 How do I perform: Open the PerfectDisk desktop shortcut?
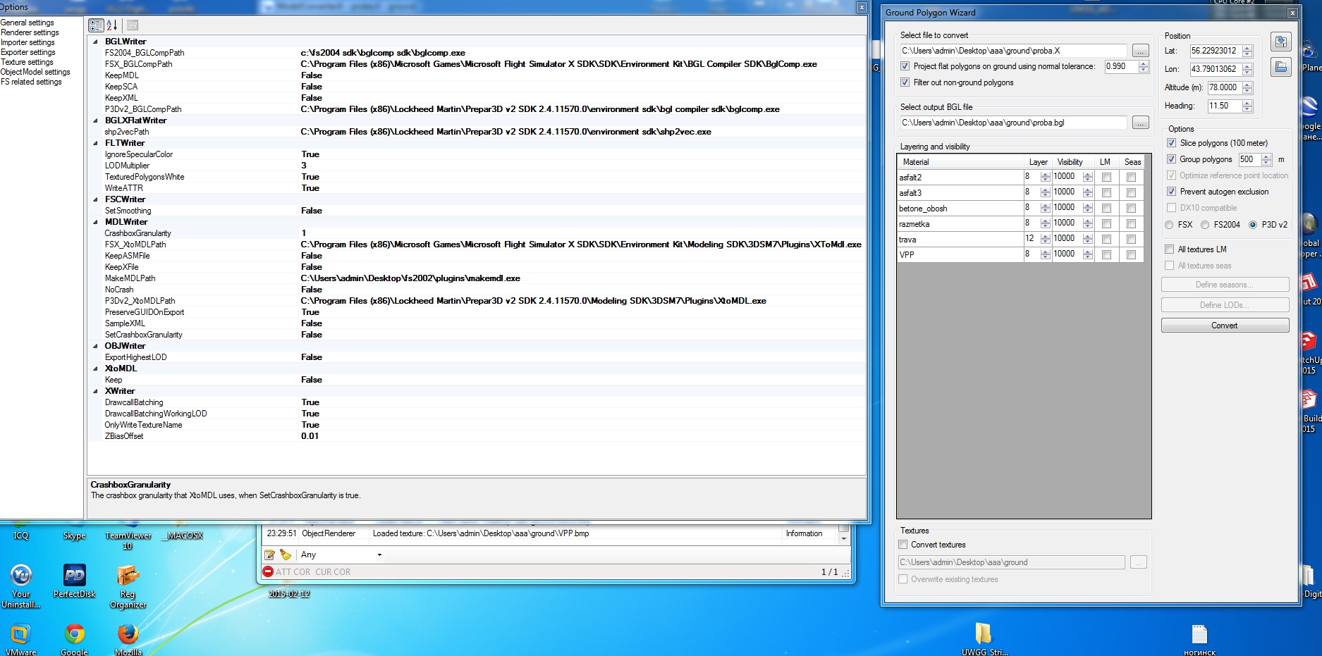click(x=74, y=581)
